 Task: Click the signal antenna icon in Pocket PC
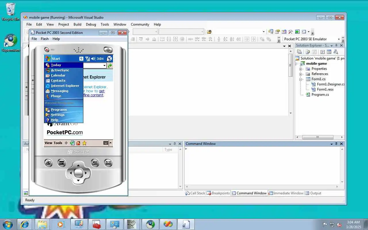[x=87, y=59]
